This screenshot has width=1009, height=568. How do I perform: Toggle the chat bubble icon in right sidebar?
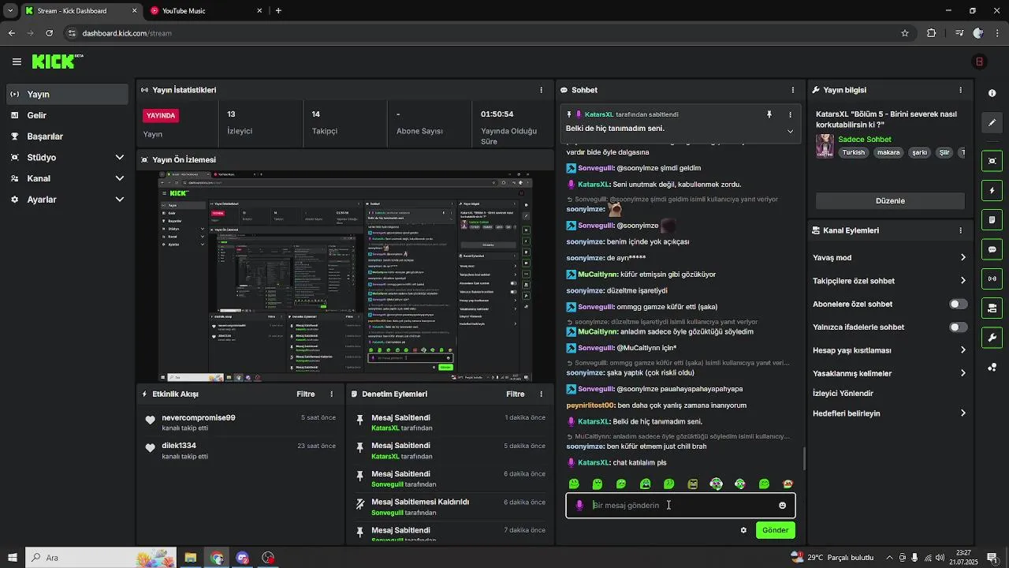point(992,249)
